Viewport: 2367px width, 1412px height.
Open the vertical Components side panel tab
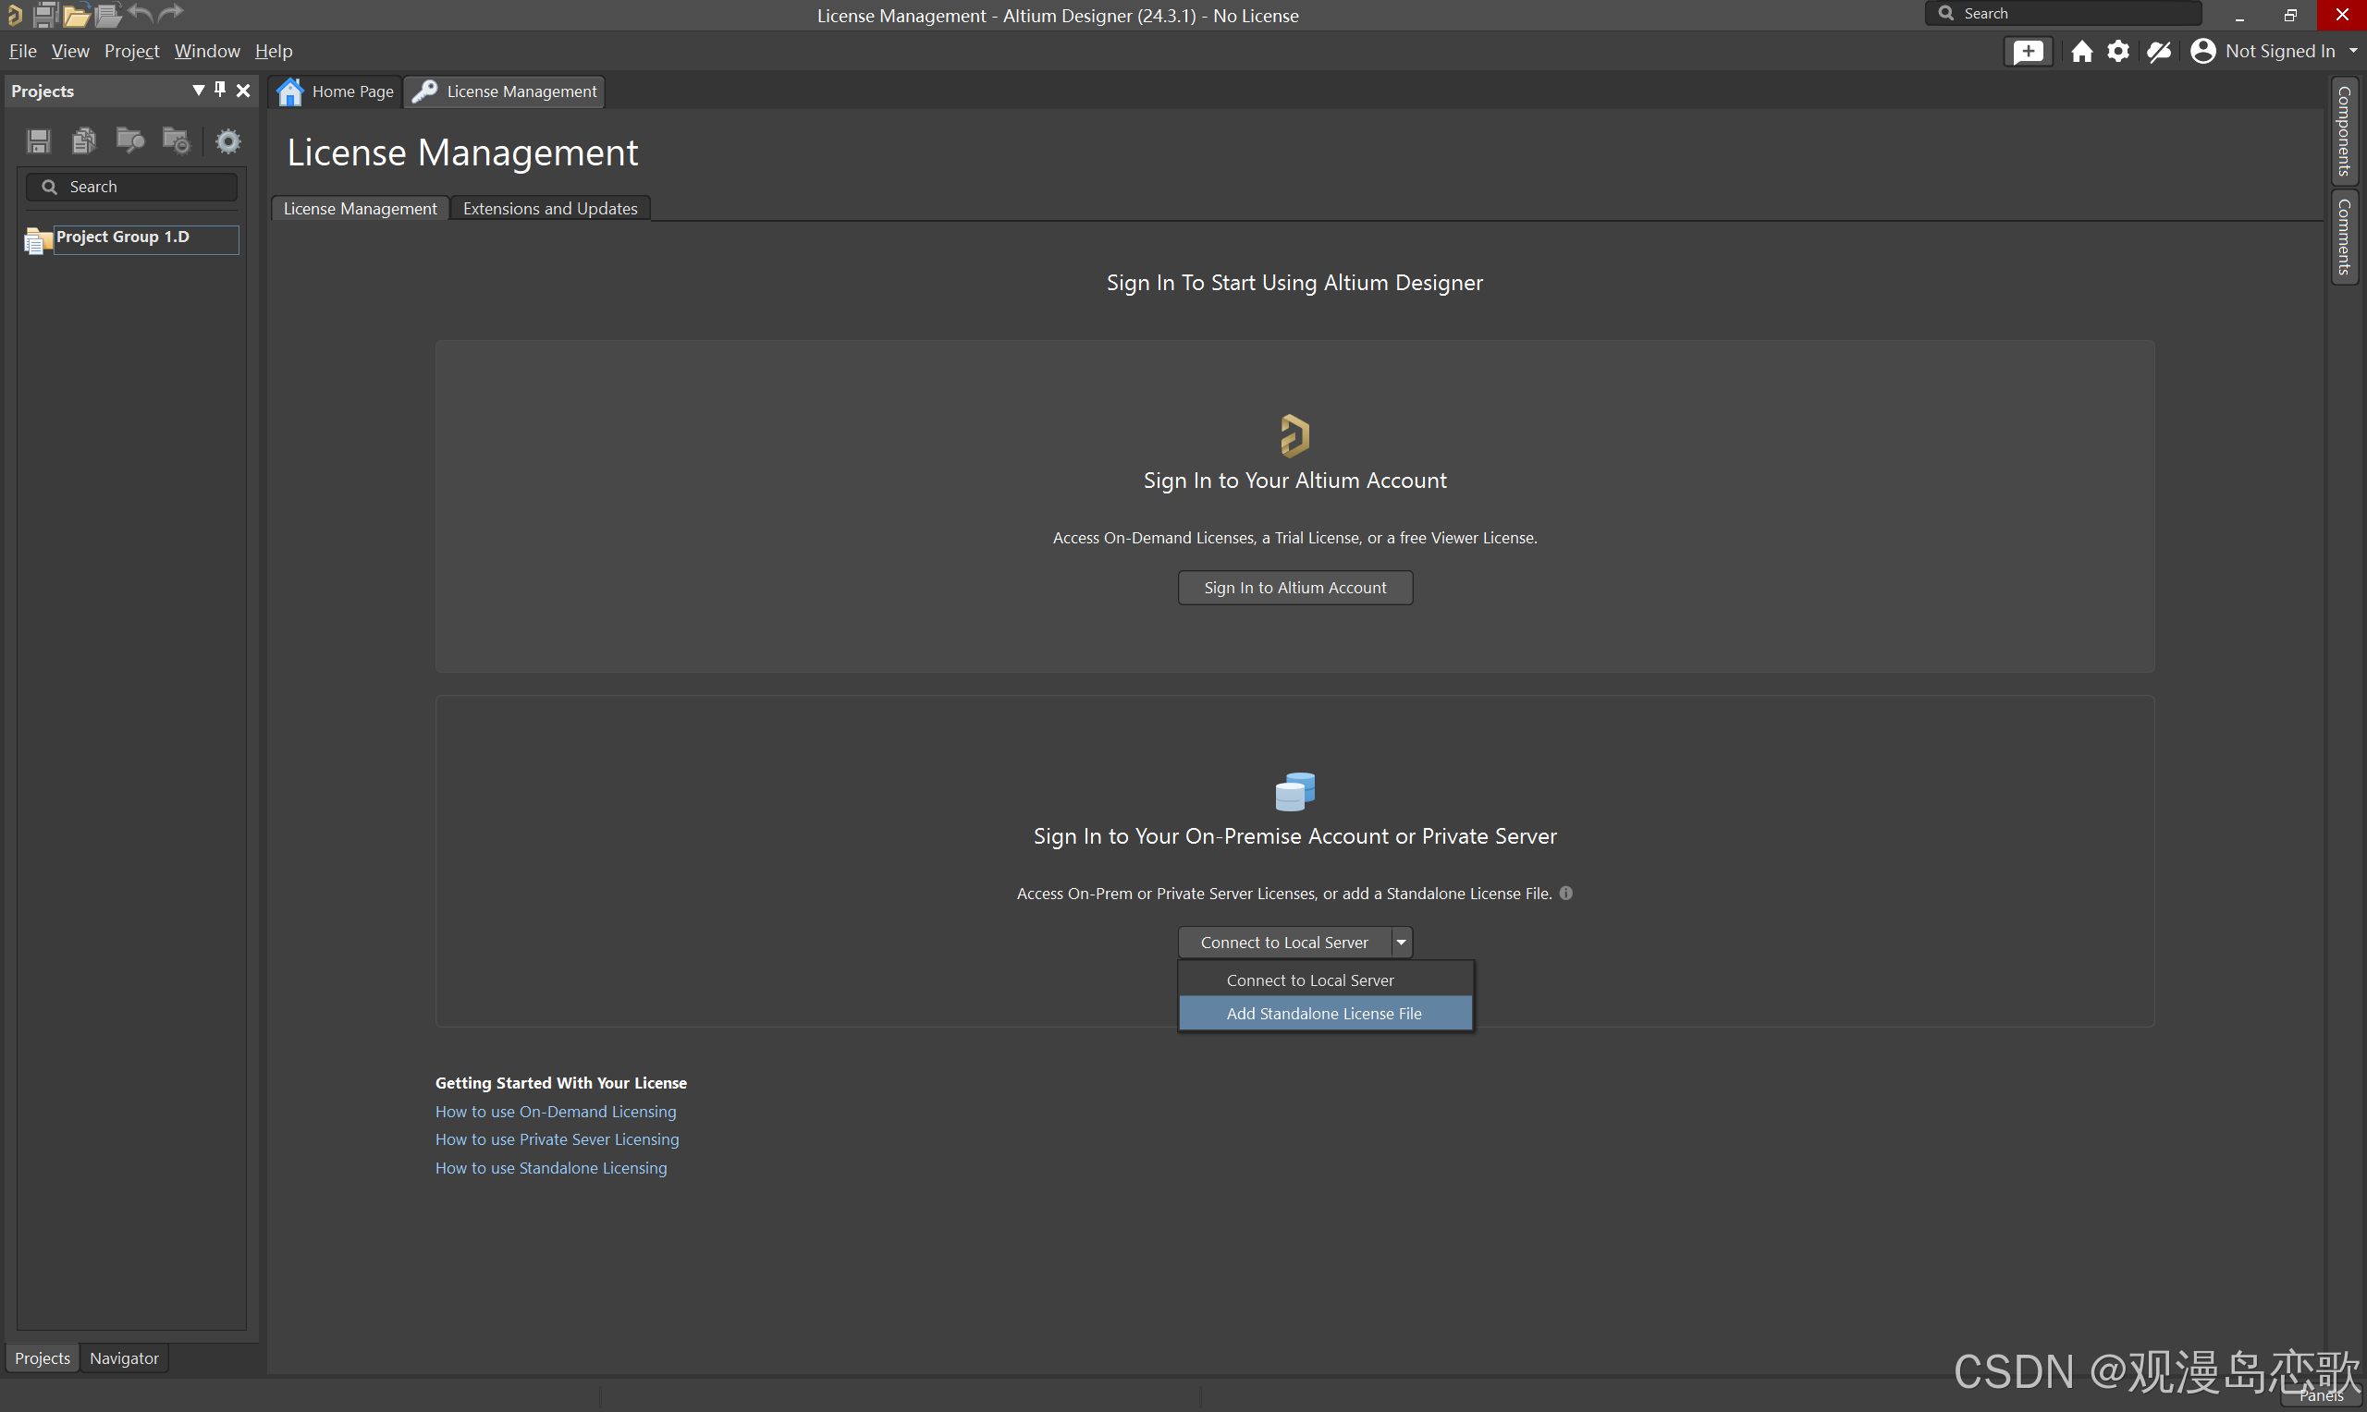coord(2344,131)
